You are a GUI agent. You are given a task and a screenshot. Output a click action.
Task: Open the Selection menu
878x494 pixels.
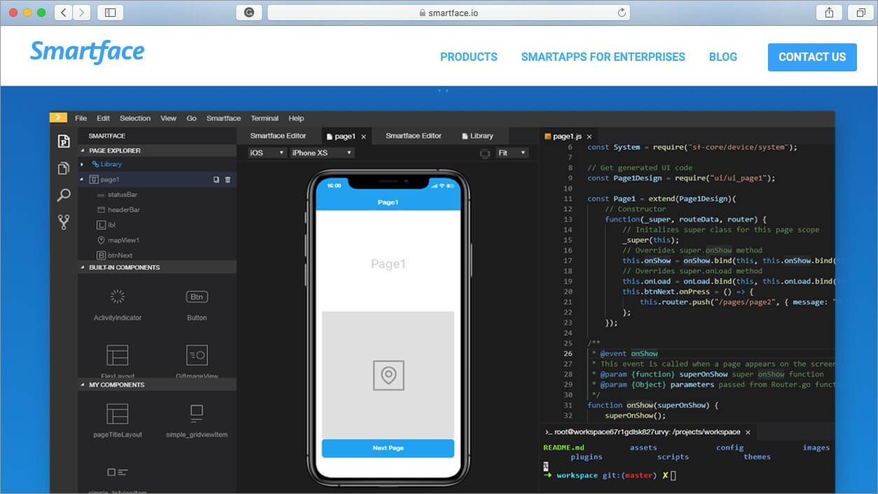pos(135,118)
